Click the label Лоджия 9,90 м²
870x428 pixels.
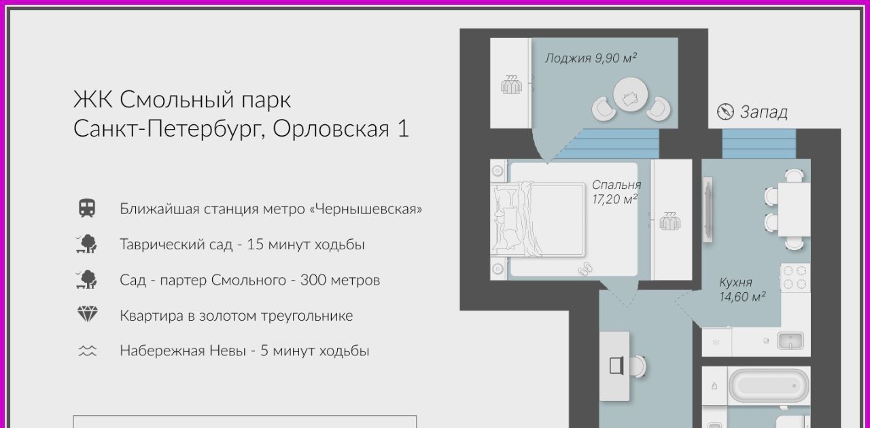[591, 58]
